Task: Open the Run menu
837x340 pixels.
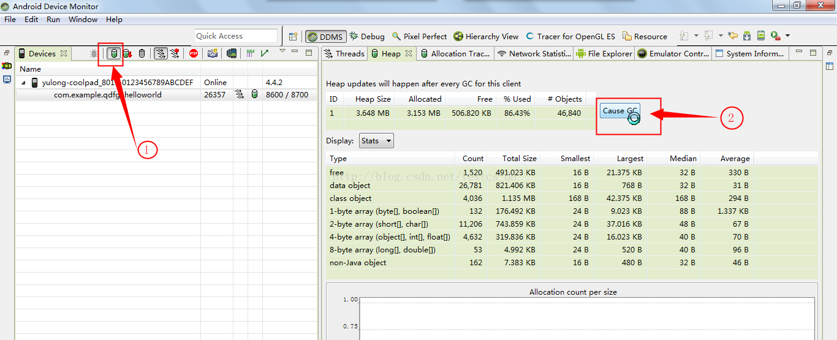Action: (53, 20)
